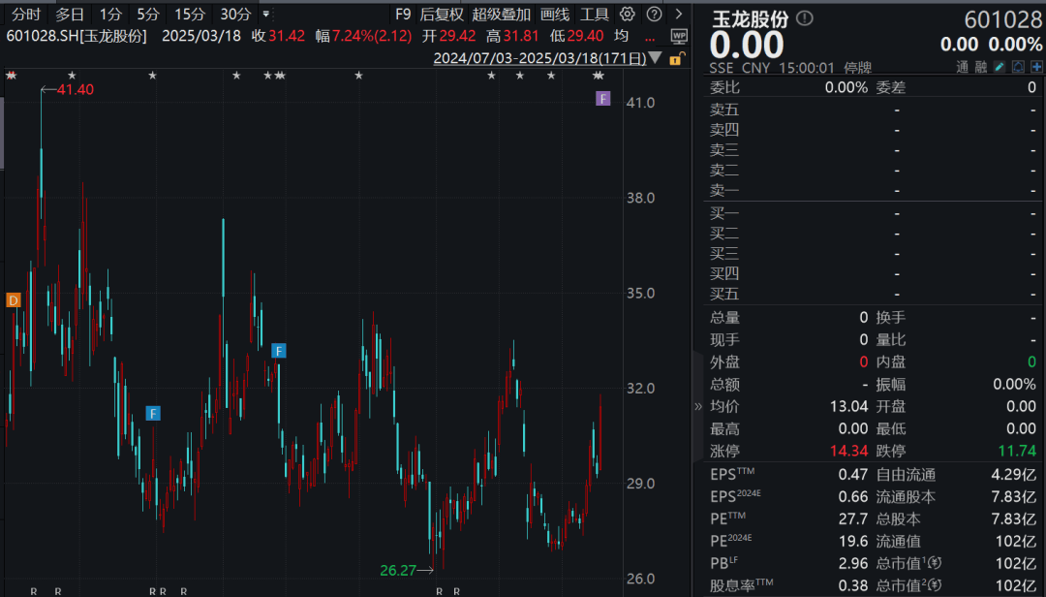Open the F9 deep data button

(x=403, y=14)
